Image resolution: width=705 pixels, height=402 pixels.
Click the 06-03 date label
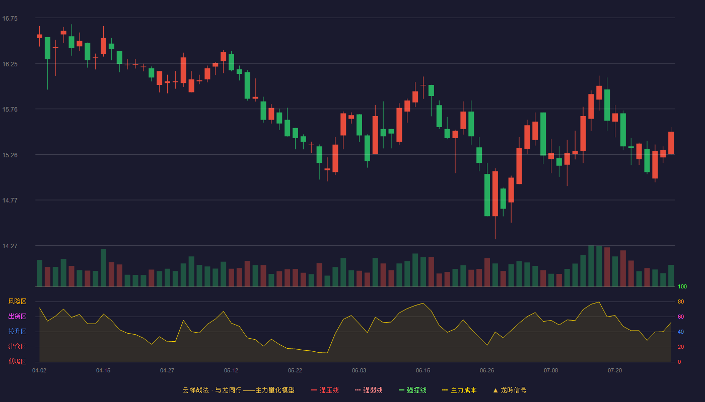(x=359, y=370)
